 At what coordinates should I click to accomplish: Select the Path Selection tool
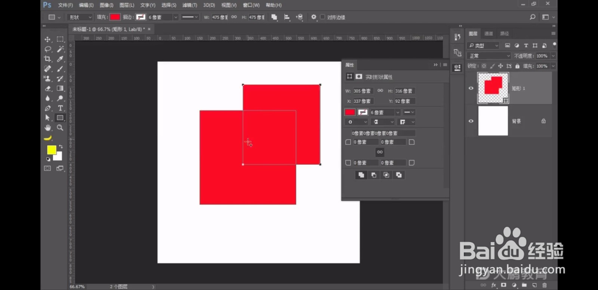[x=47, y=118]
